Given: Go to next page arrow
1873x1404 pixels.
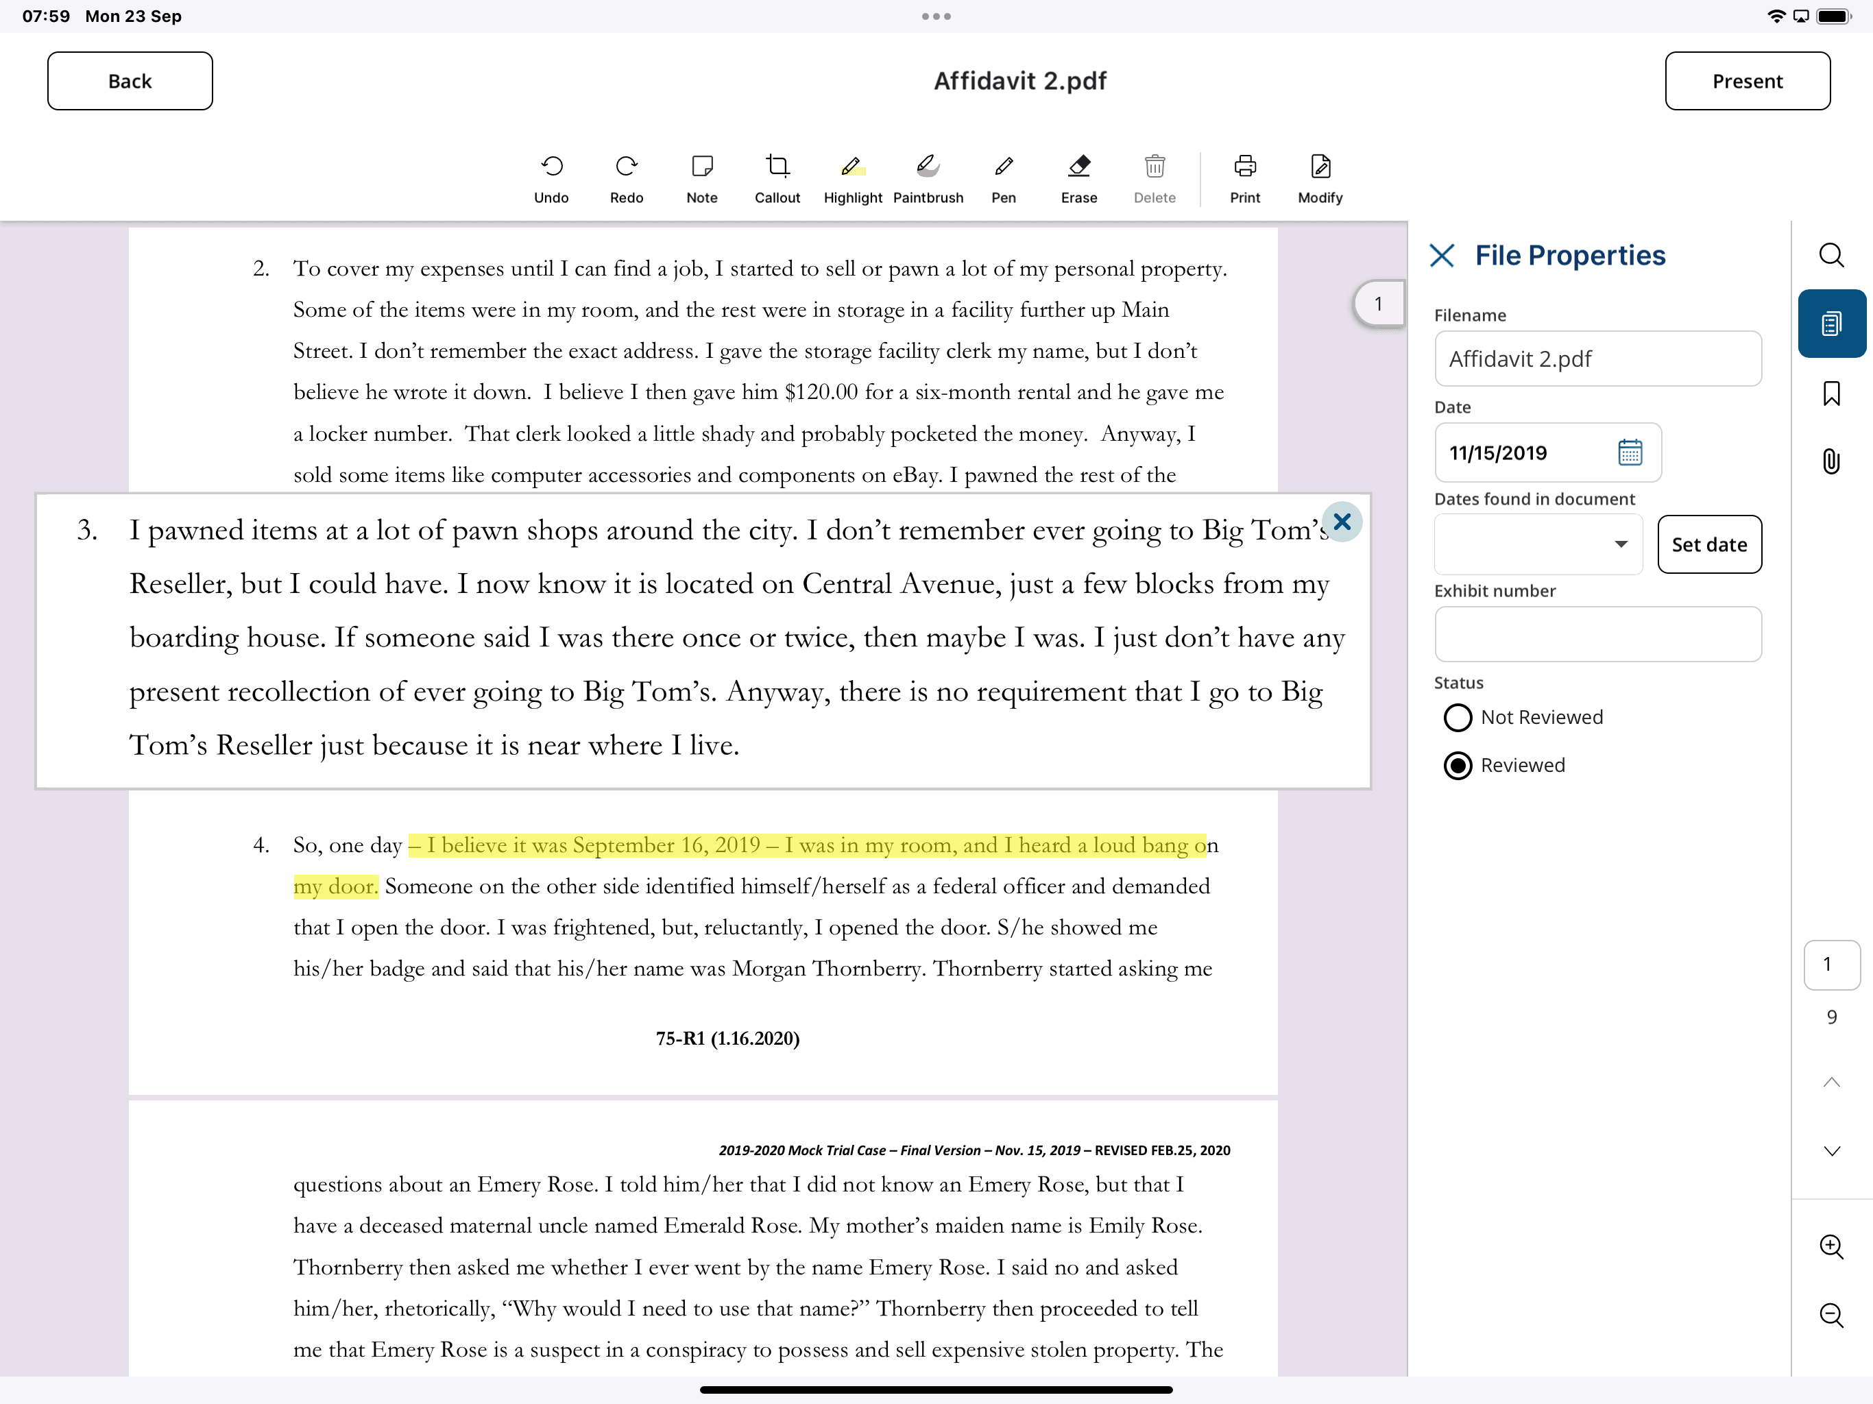Looking at the screenshot, I should point(1831,1151).
